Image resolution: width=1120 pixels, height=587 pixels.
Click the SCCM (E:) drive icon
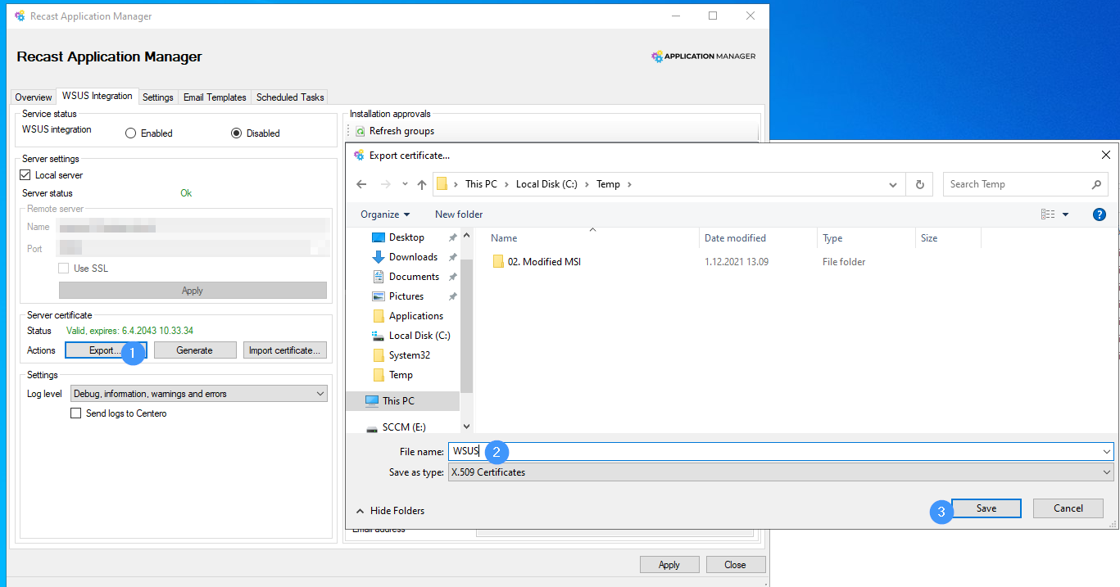click(372, 428)
